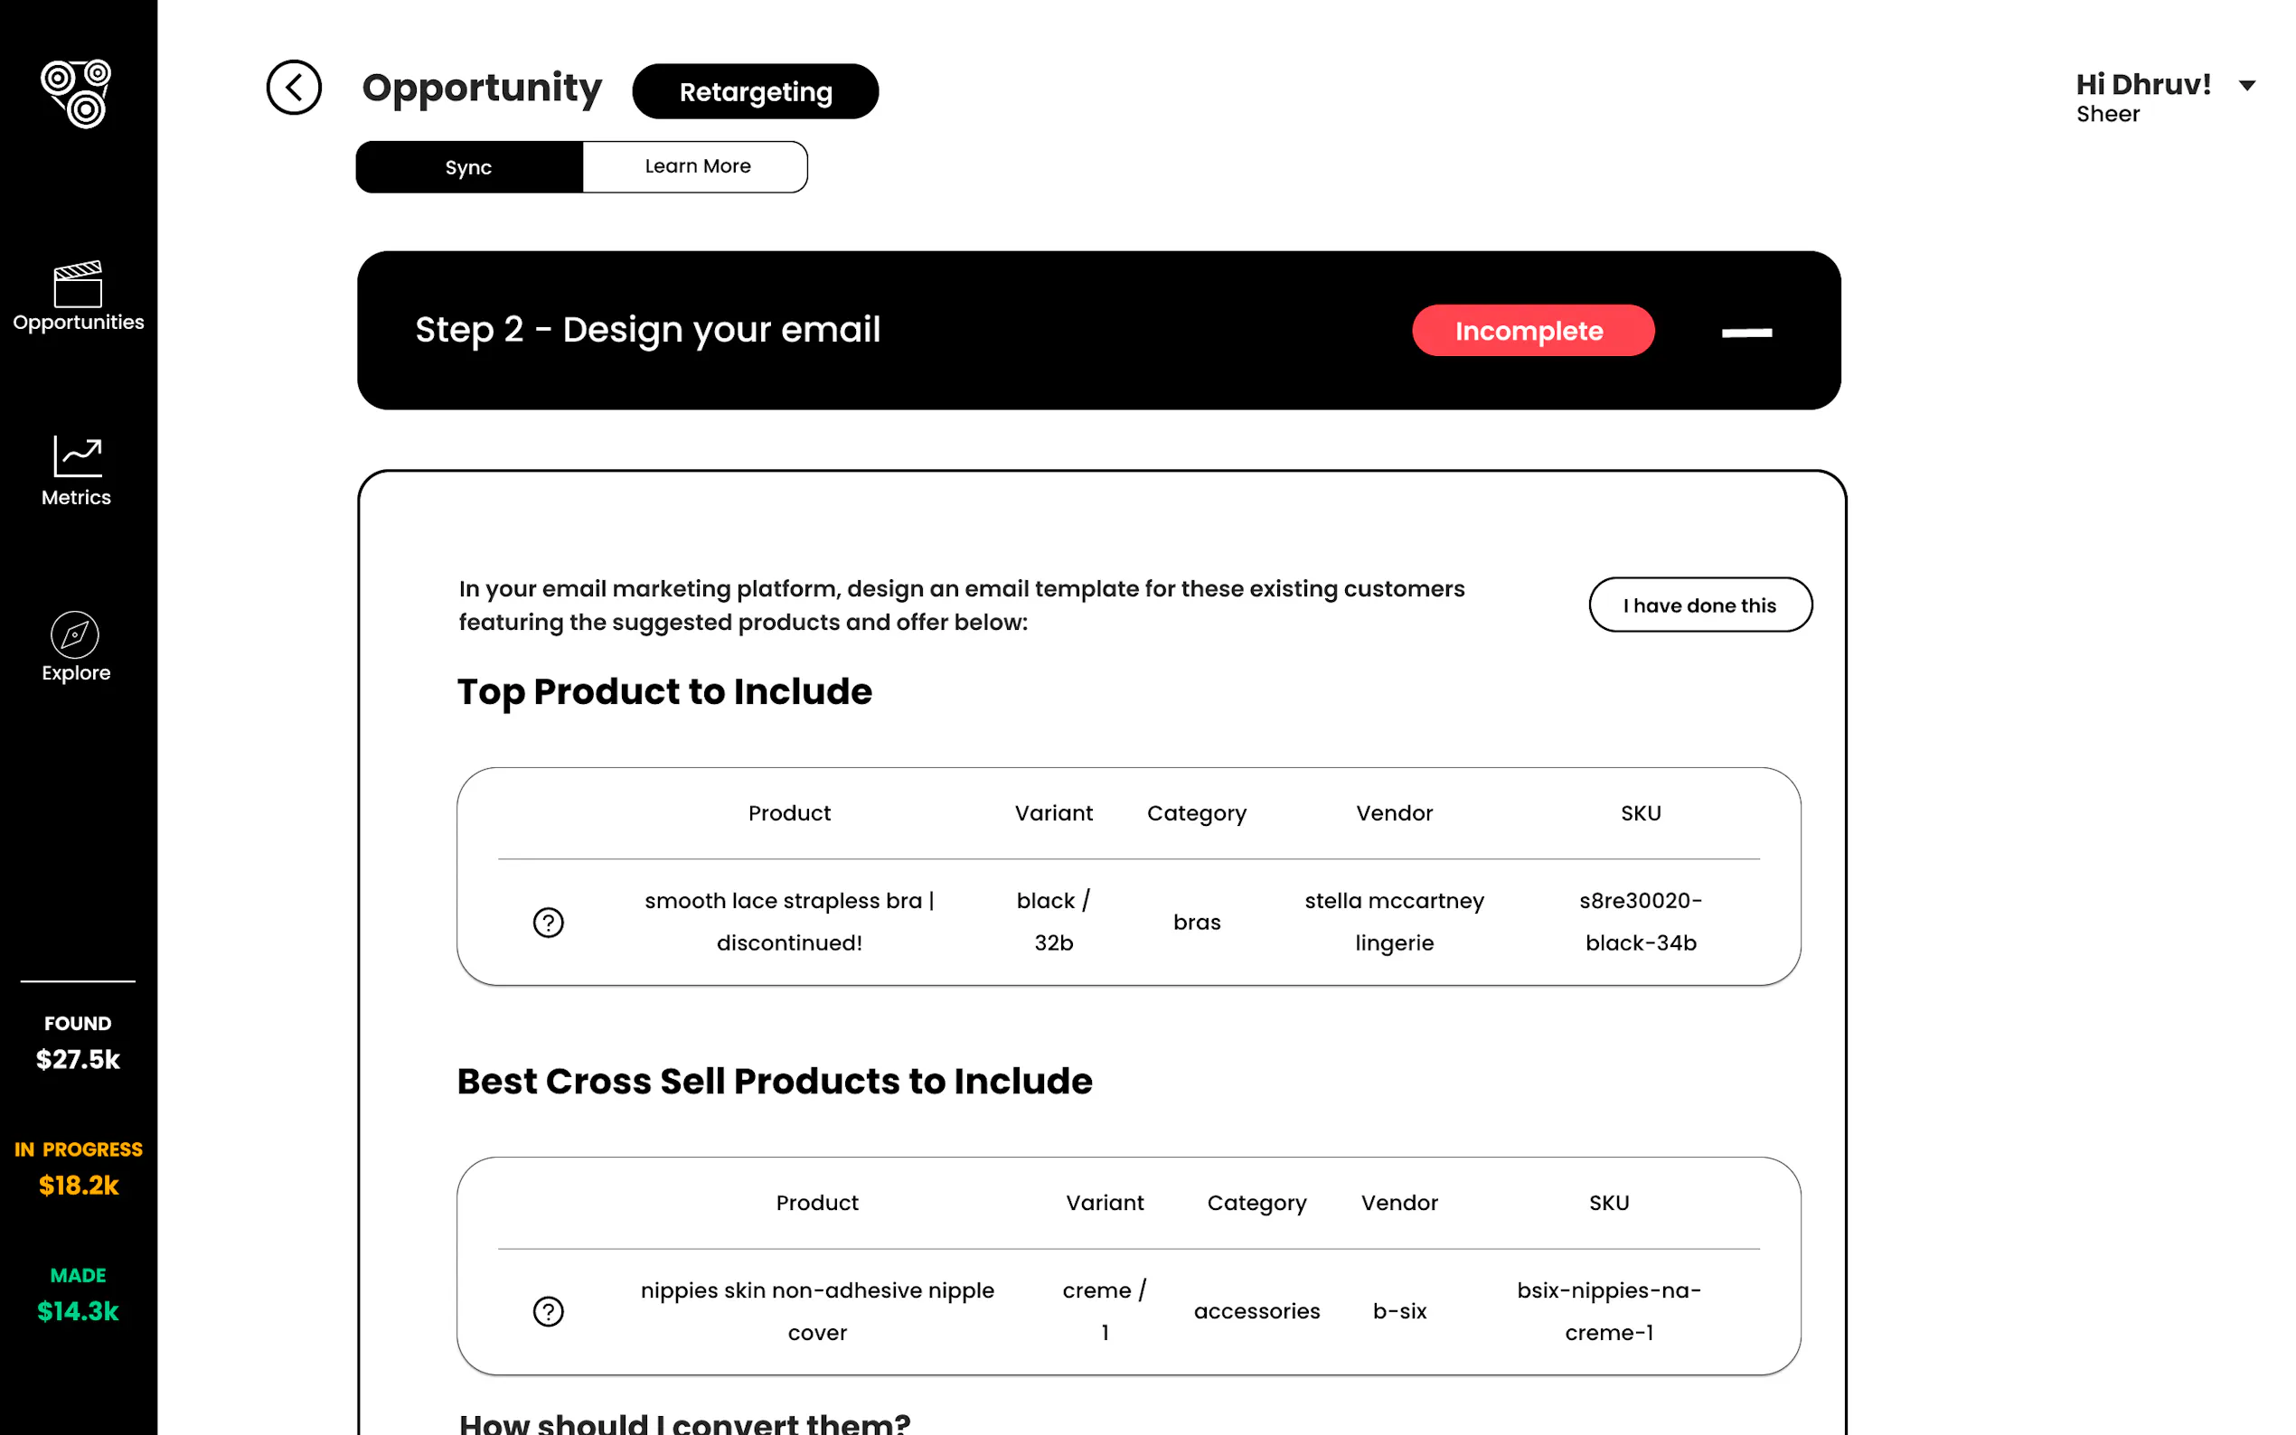Click the MADE $14.3k stat
Viewport: 2296px width, 1435px height.
[x=78, y=1296]
